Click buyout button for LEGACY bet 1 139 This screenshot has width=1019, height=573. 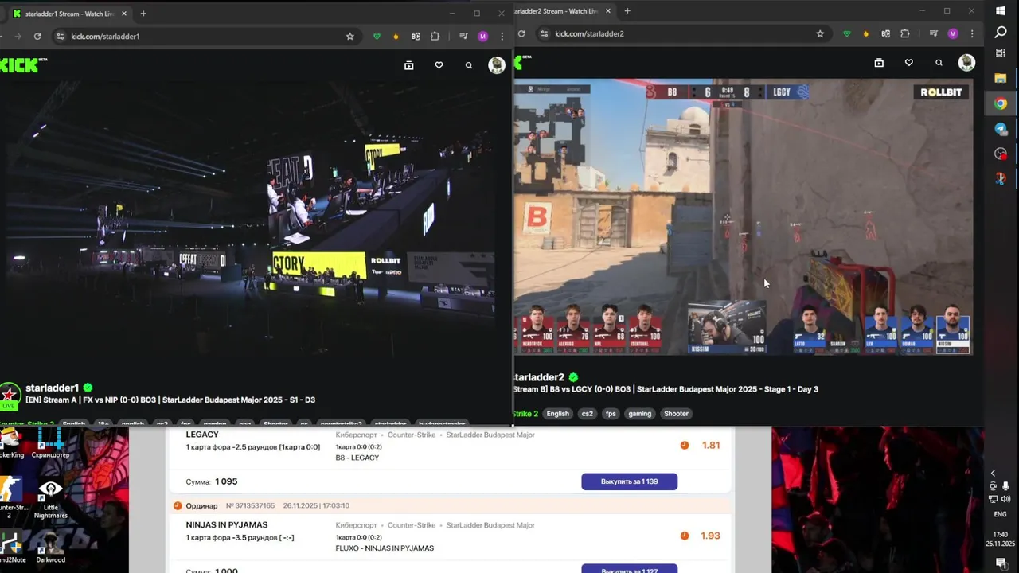click(x=629, y=481)
